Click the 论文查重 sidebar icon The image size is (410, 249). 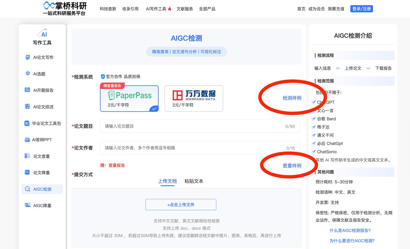[x=27, y=156]
